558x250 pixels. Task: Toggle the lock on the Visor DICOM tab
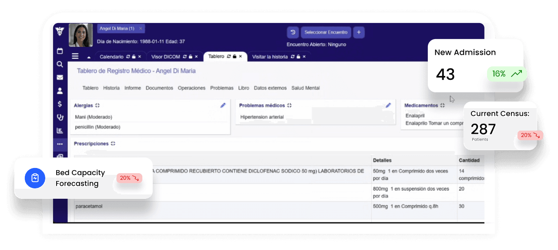[x=190, y=56]
